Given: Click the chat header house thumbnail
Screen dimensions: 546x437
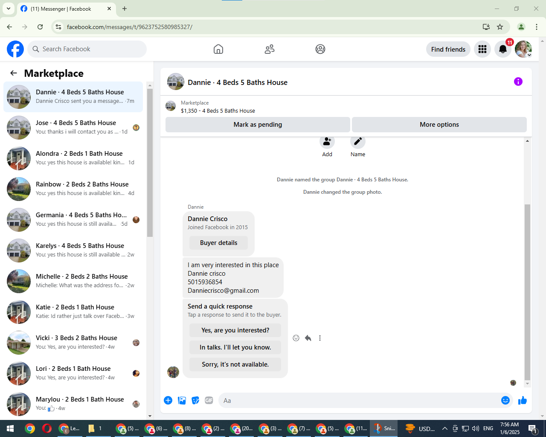Looking at the screenshot, I should tap(176, 82).
